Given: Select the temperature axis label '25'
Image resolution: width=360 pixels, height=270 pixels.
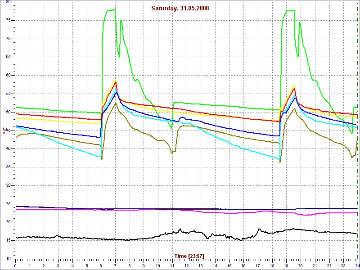Looking at the screenshot, I should [x=8, y=204].
